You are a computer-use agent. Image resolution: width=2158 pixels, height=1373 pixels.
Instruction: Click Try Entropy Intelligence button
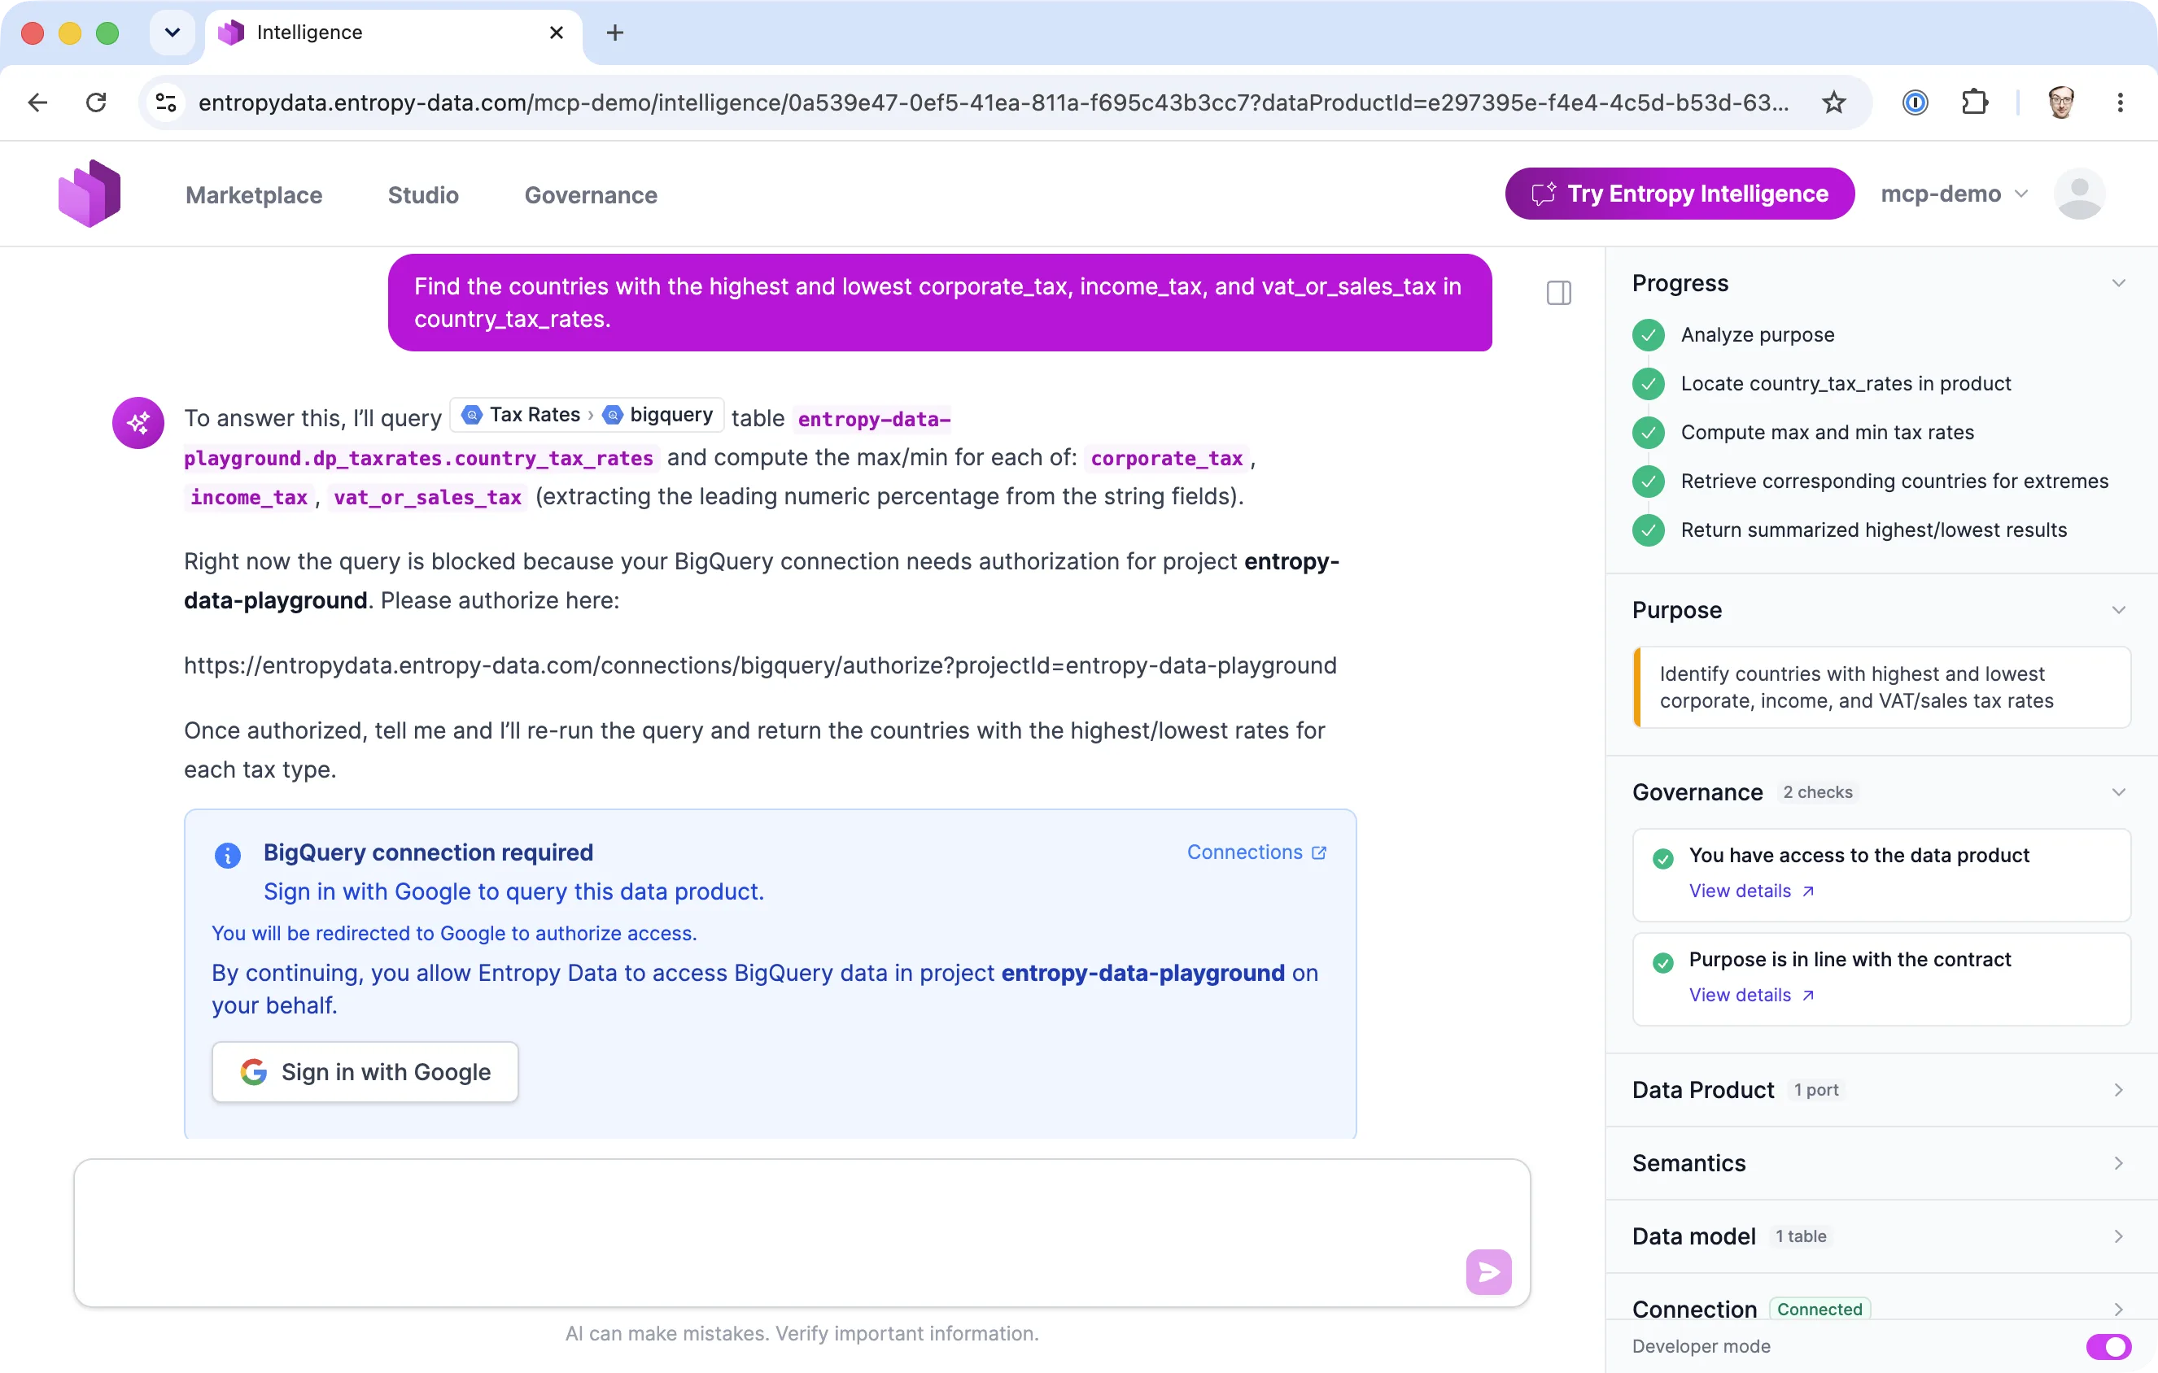click(1680, 194)
